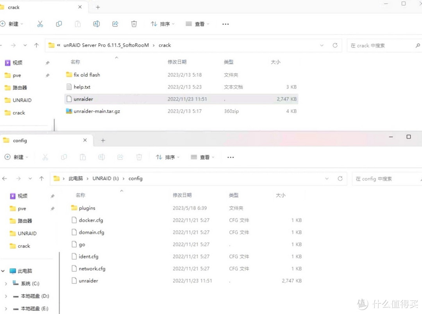This screenshot has width=422, height=314.
Task: Click Paste icon in crack window toolbar
Action: 77,24
